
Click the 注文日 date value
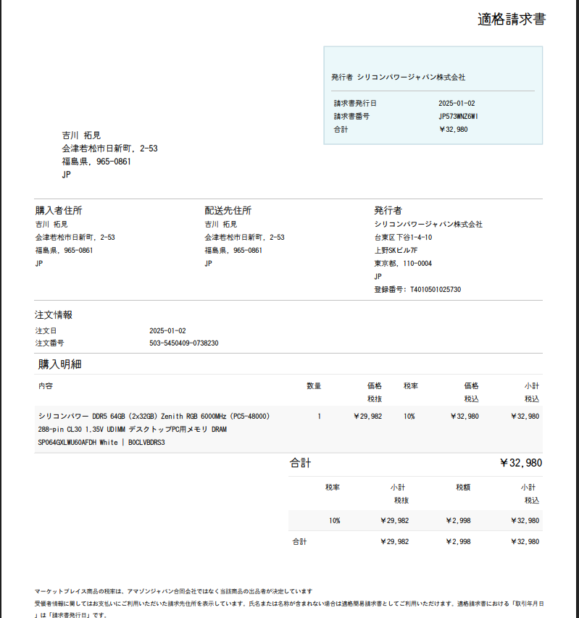point(167,330)
